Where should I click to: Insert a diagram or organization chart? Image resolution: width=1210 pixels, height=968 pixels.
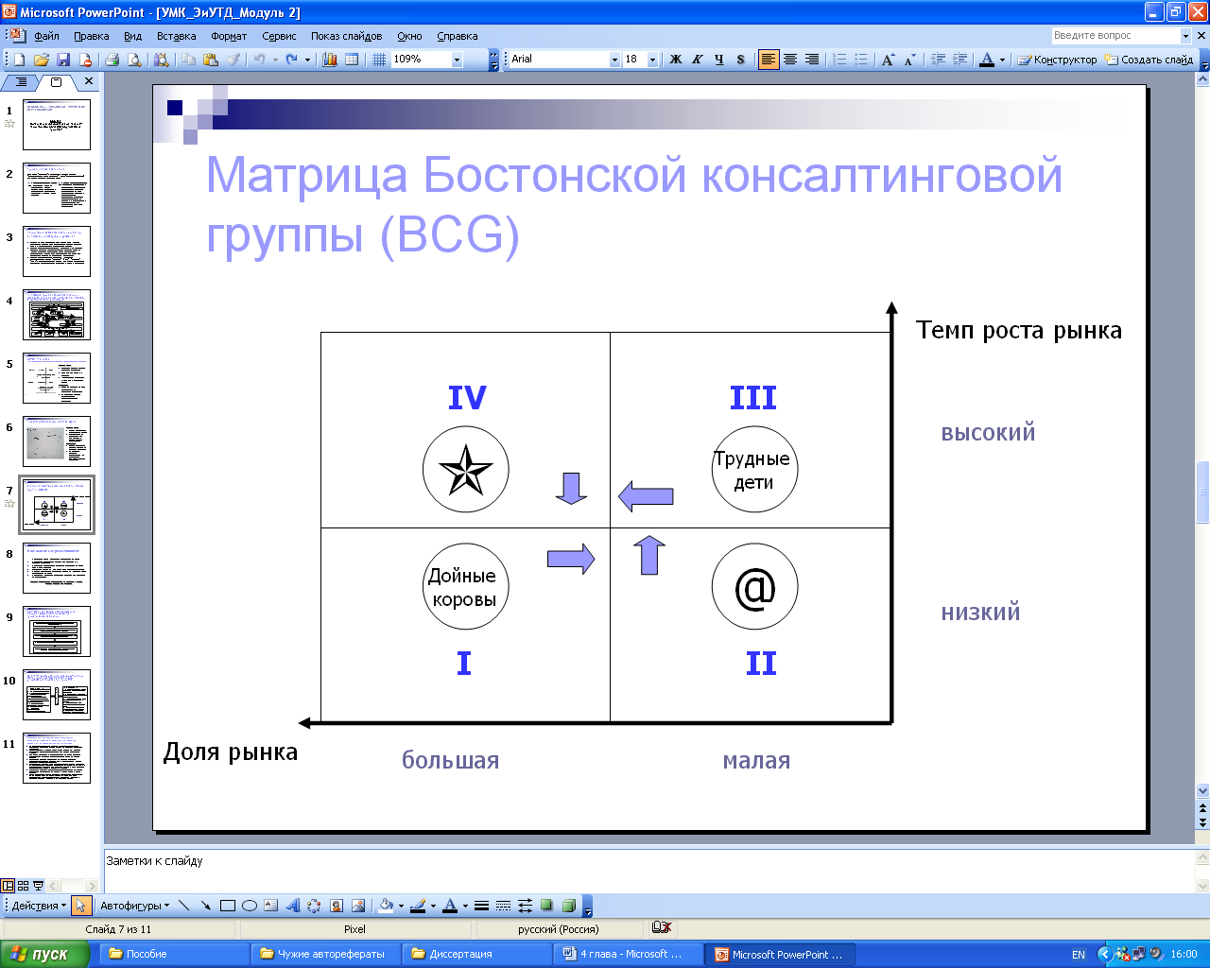coord(314,906)
